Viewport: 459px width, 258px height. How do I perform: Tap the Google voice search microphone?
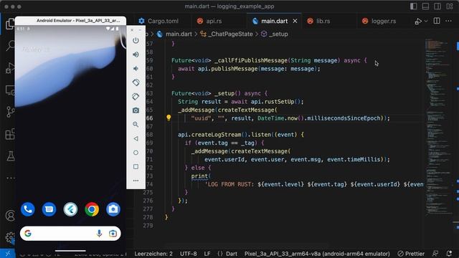tap(99, 233)
